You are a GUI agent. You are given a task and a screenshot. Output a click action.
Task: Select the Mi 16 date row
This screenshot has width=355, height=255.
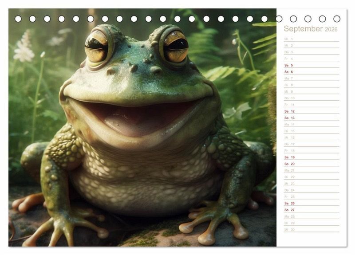pyautogui.click(x=312, y=137)
